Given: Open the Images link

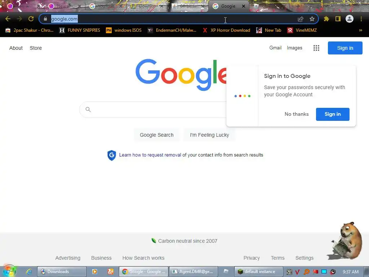Looking at the screenshot, I should pyautogui.click(x=294, y=48).
